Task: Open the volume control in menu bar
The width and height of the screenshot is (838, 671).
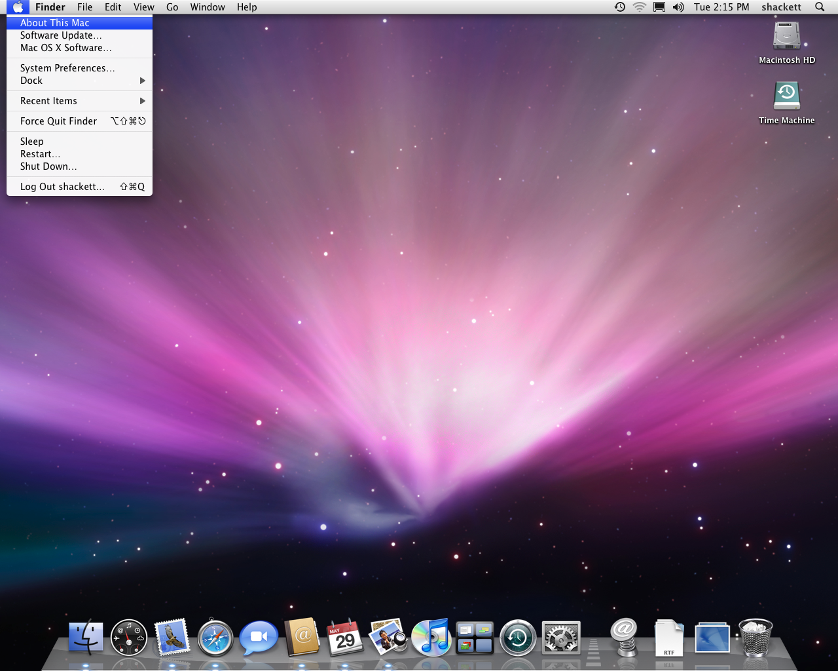Action: [678, 7]
